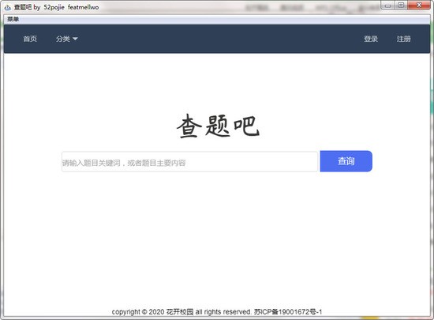Viewport: 434px width, 320px height.
Task: Click the 查题吧 handwritten logo
Action: (x=218, y=126)
